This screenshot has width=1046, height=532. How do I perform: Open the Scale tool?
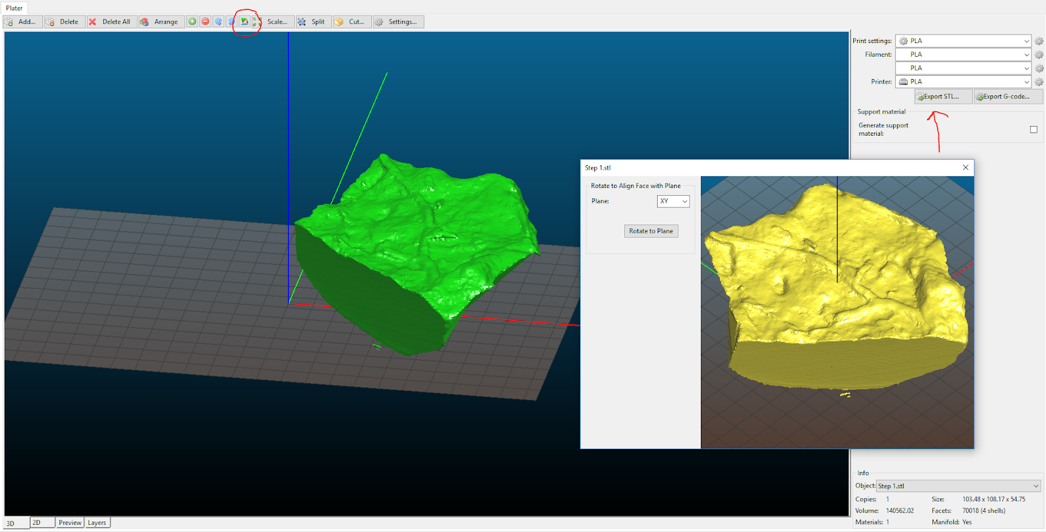point(273,22)
